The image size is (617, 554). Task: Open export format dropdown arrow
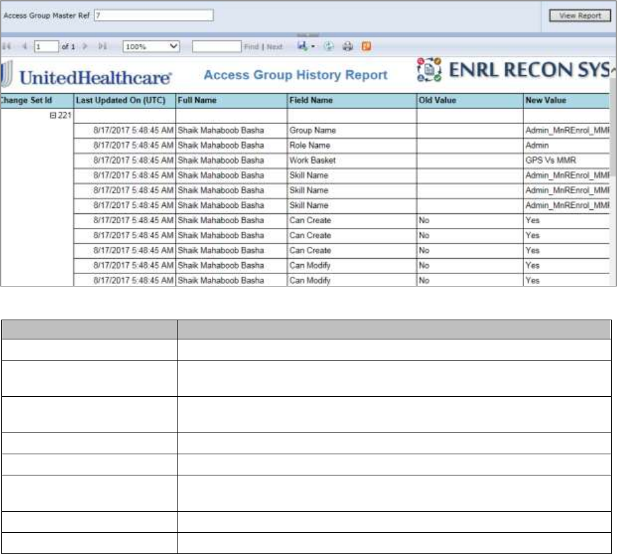click(313, 46)
